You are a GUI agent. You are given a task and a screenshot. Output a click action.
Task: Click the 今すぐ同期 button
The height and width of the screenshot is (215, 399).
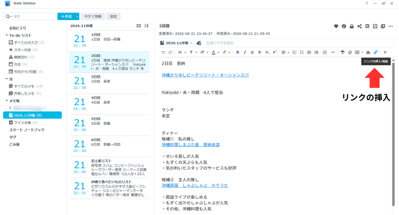coord(93,16)
